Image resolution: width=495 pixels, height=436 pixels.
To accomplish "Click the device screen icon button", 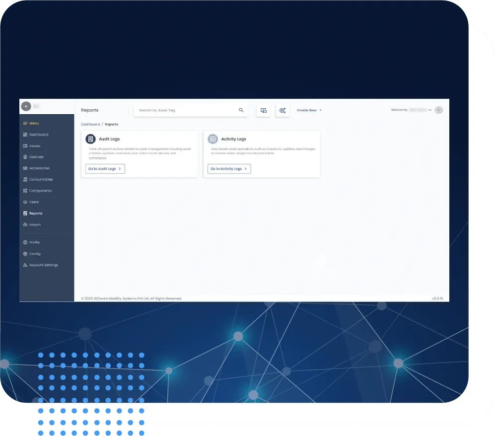I will (263, 111).
